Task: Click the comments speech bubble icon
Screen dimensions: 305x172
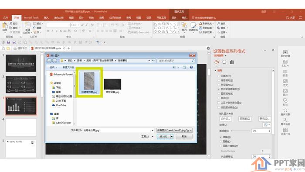Action: pyautogui.click(x=301, y=17)
